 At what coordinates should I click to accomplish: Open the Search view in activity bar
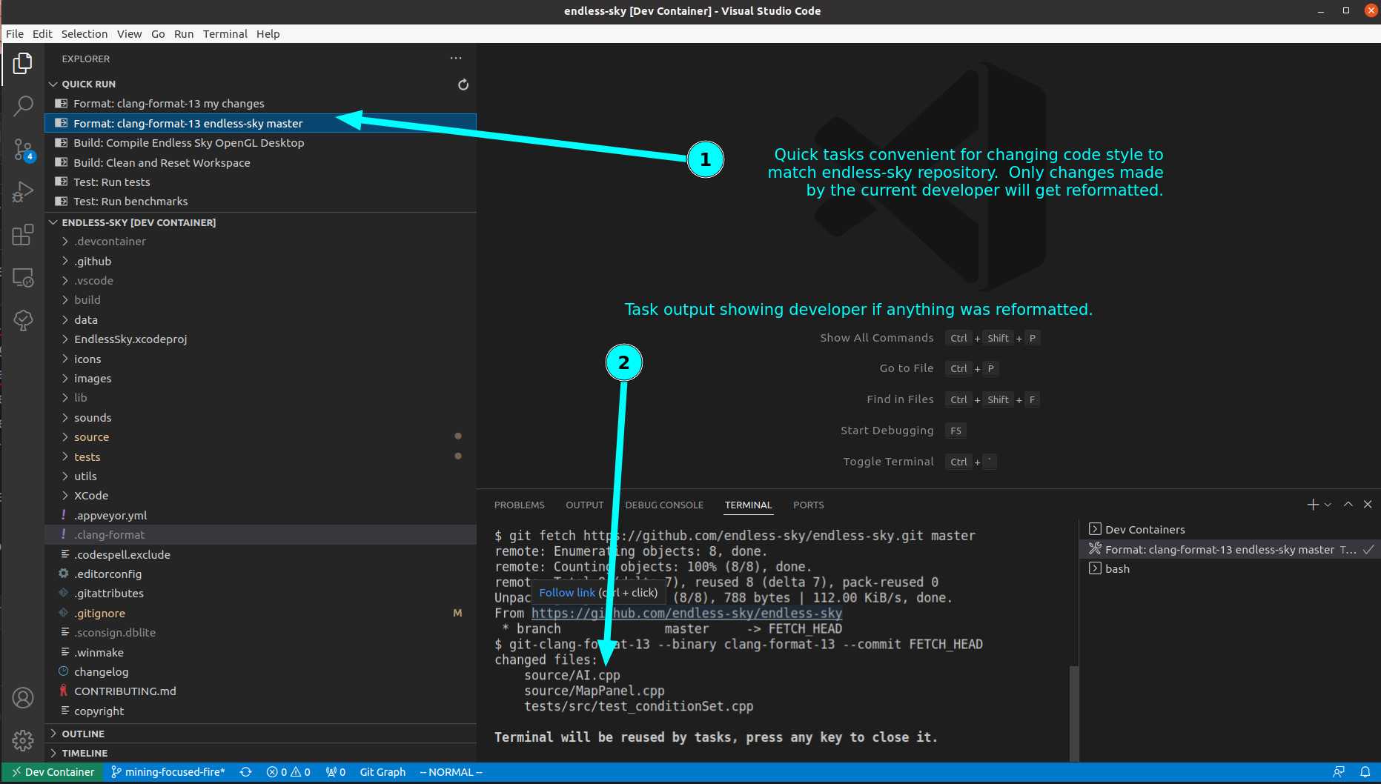click(x=23, y=106)
